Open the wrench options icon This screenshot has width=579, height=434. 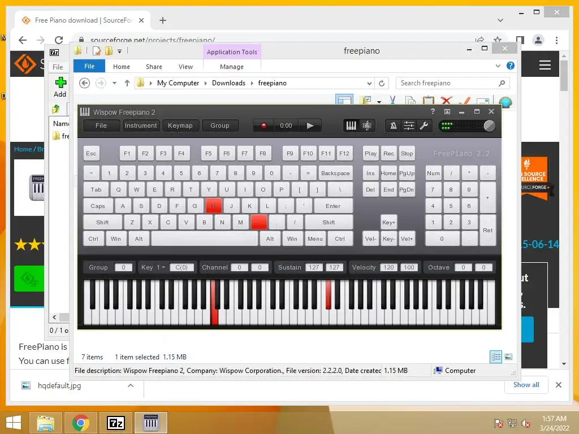pos(424,126)
